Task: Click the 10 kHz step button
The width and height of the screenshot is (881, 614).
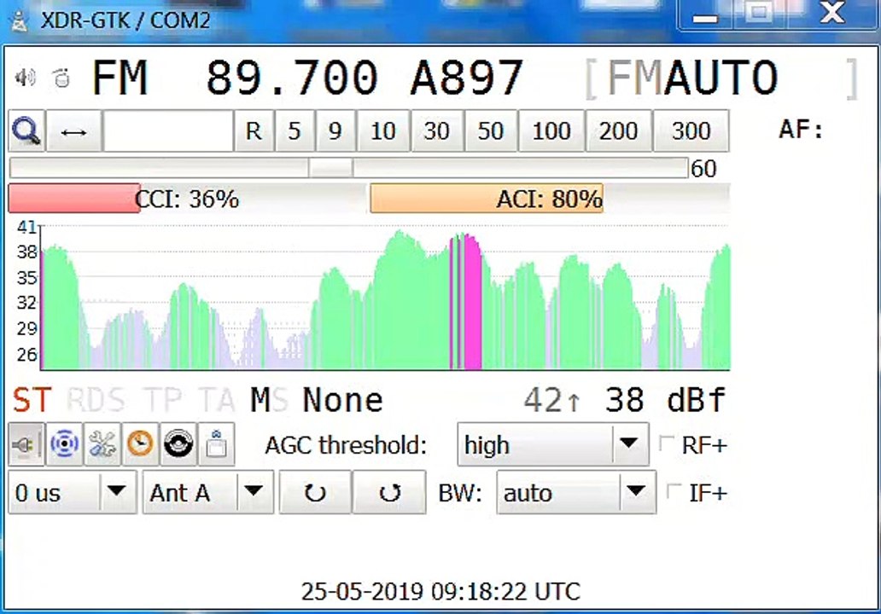Action: (383, 130)
